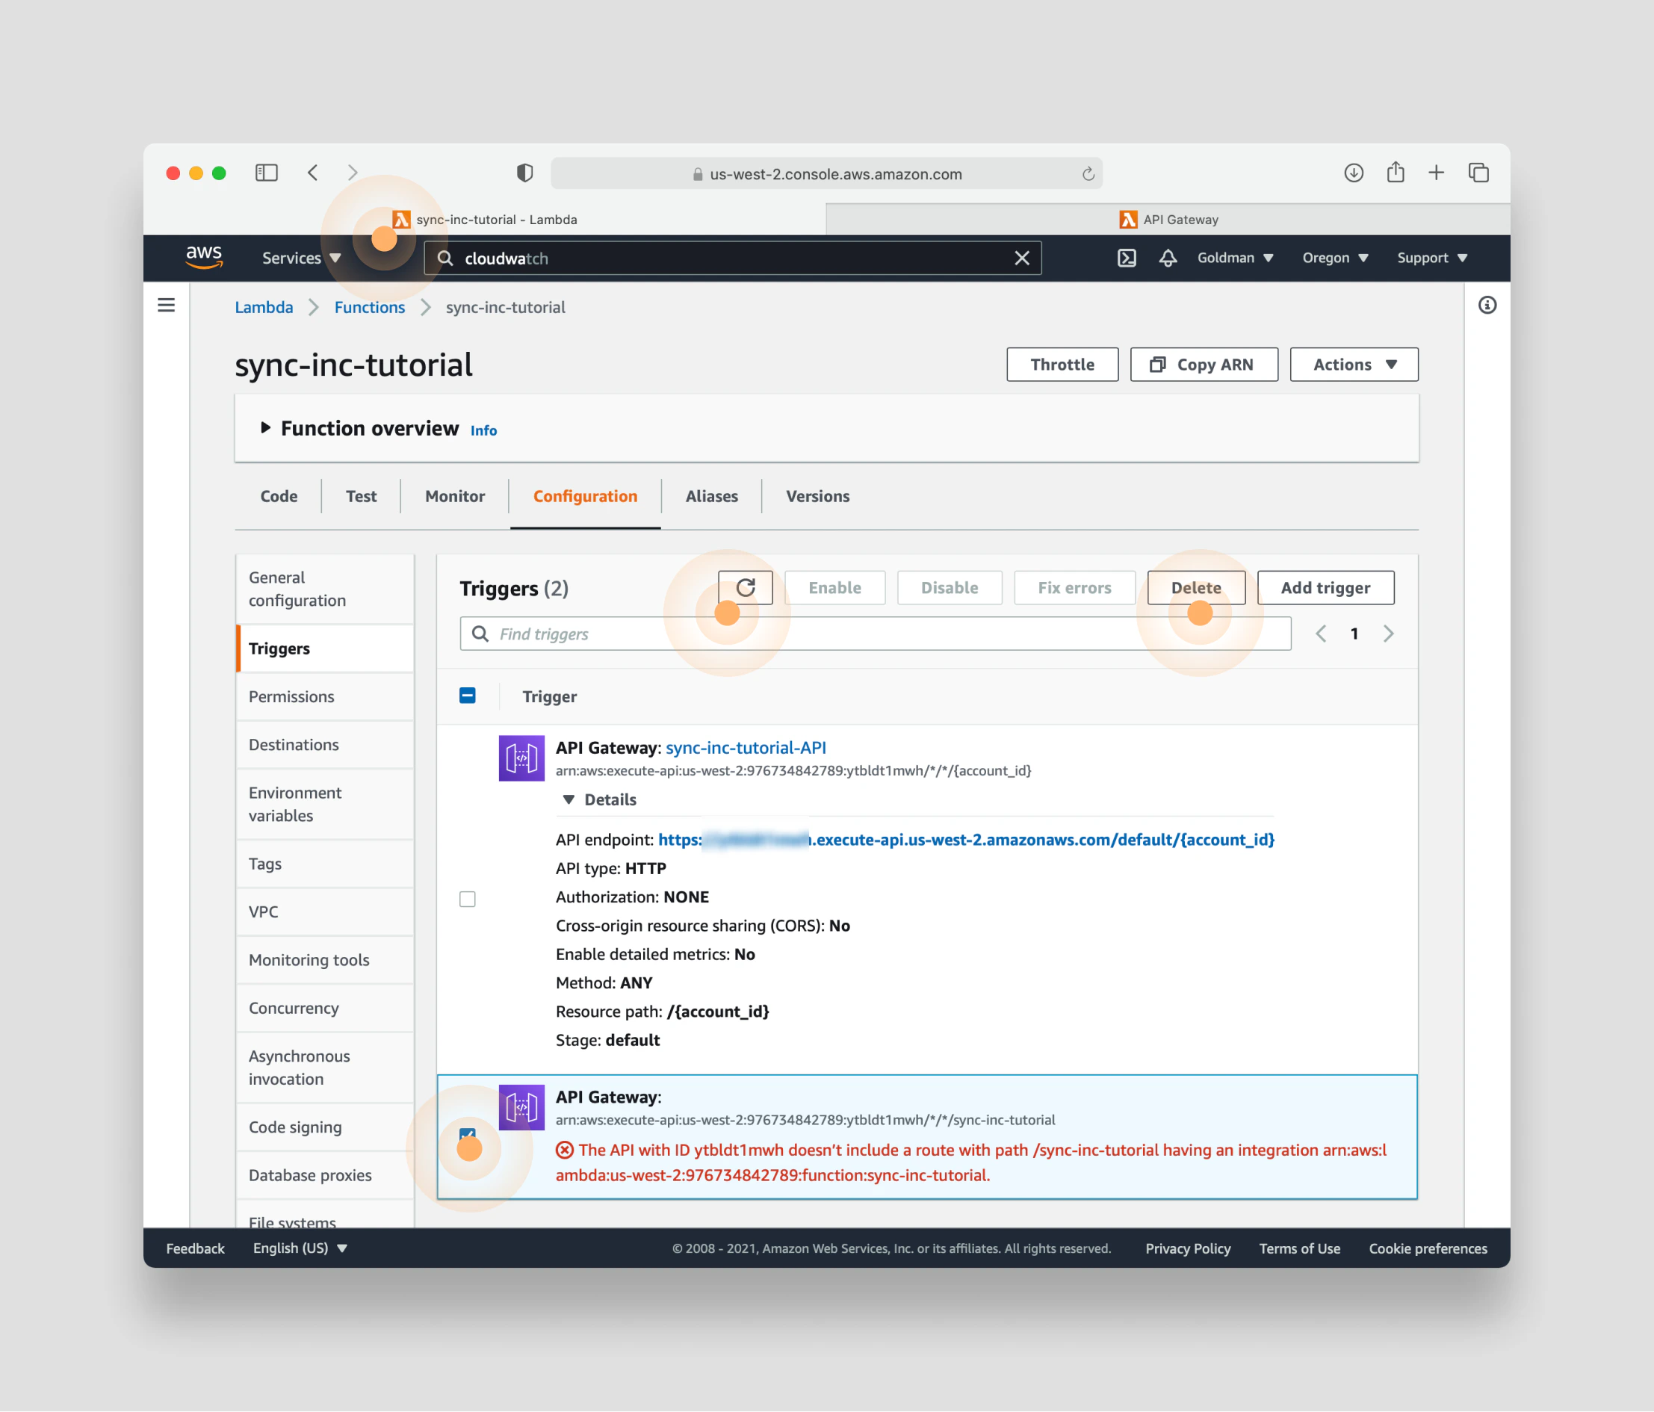The width and height of the screenshot is (1654, 1412).
Task: Click the Safari share icon
Action: tap(1395, 172)
